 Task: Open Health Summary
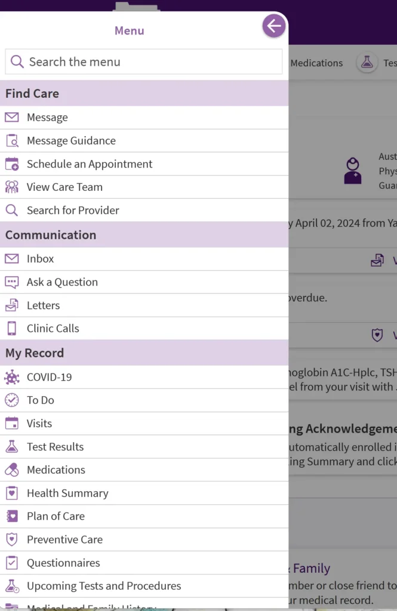[x=144, y=493]
